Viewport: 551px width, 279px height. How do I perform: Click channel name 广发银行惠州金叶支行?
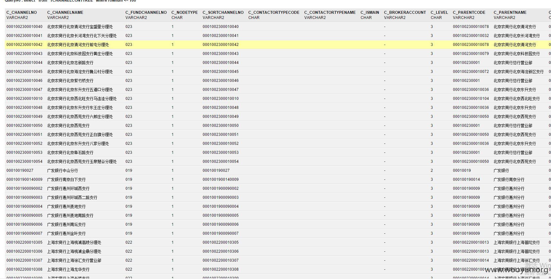point(67,233)
